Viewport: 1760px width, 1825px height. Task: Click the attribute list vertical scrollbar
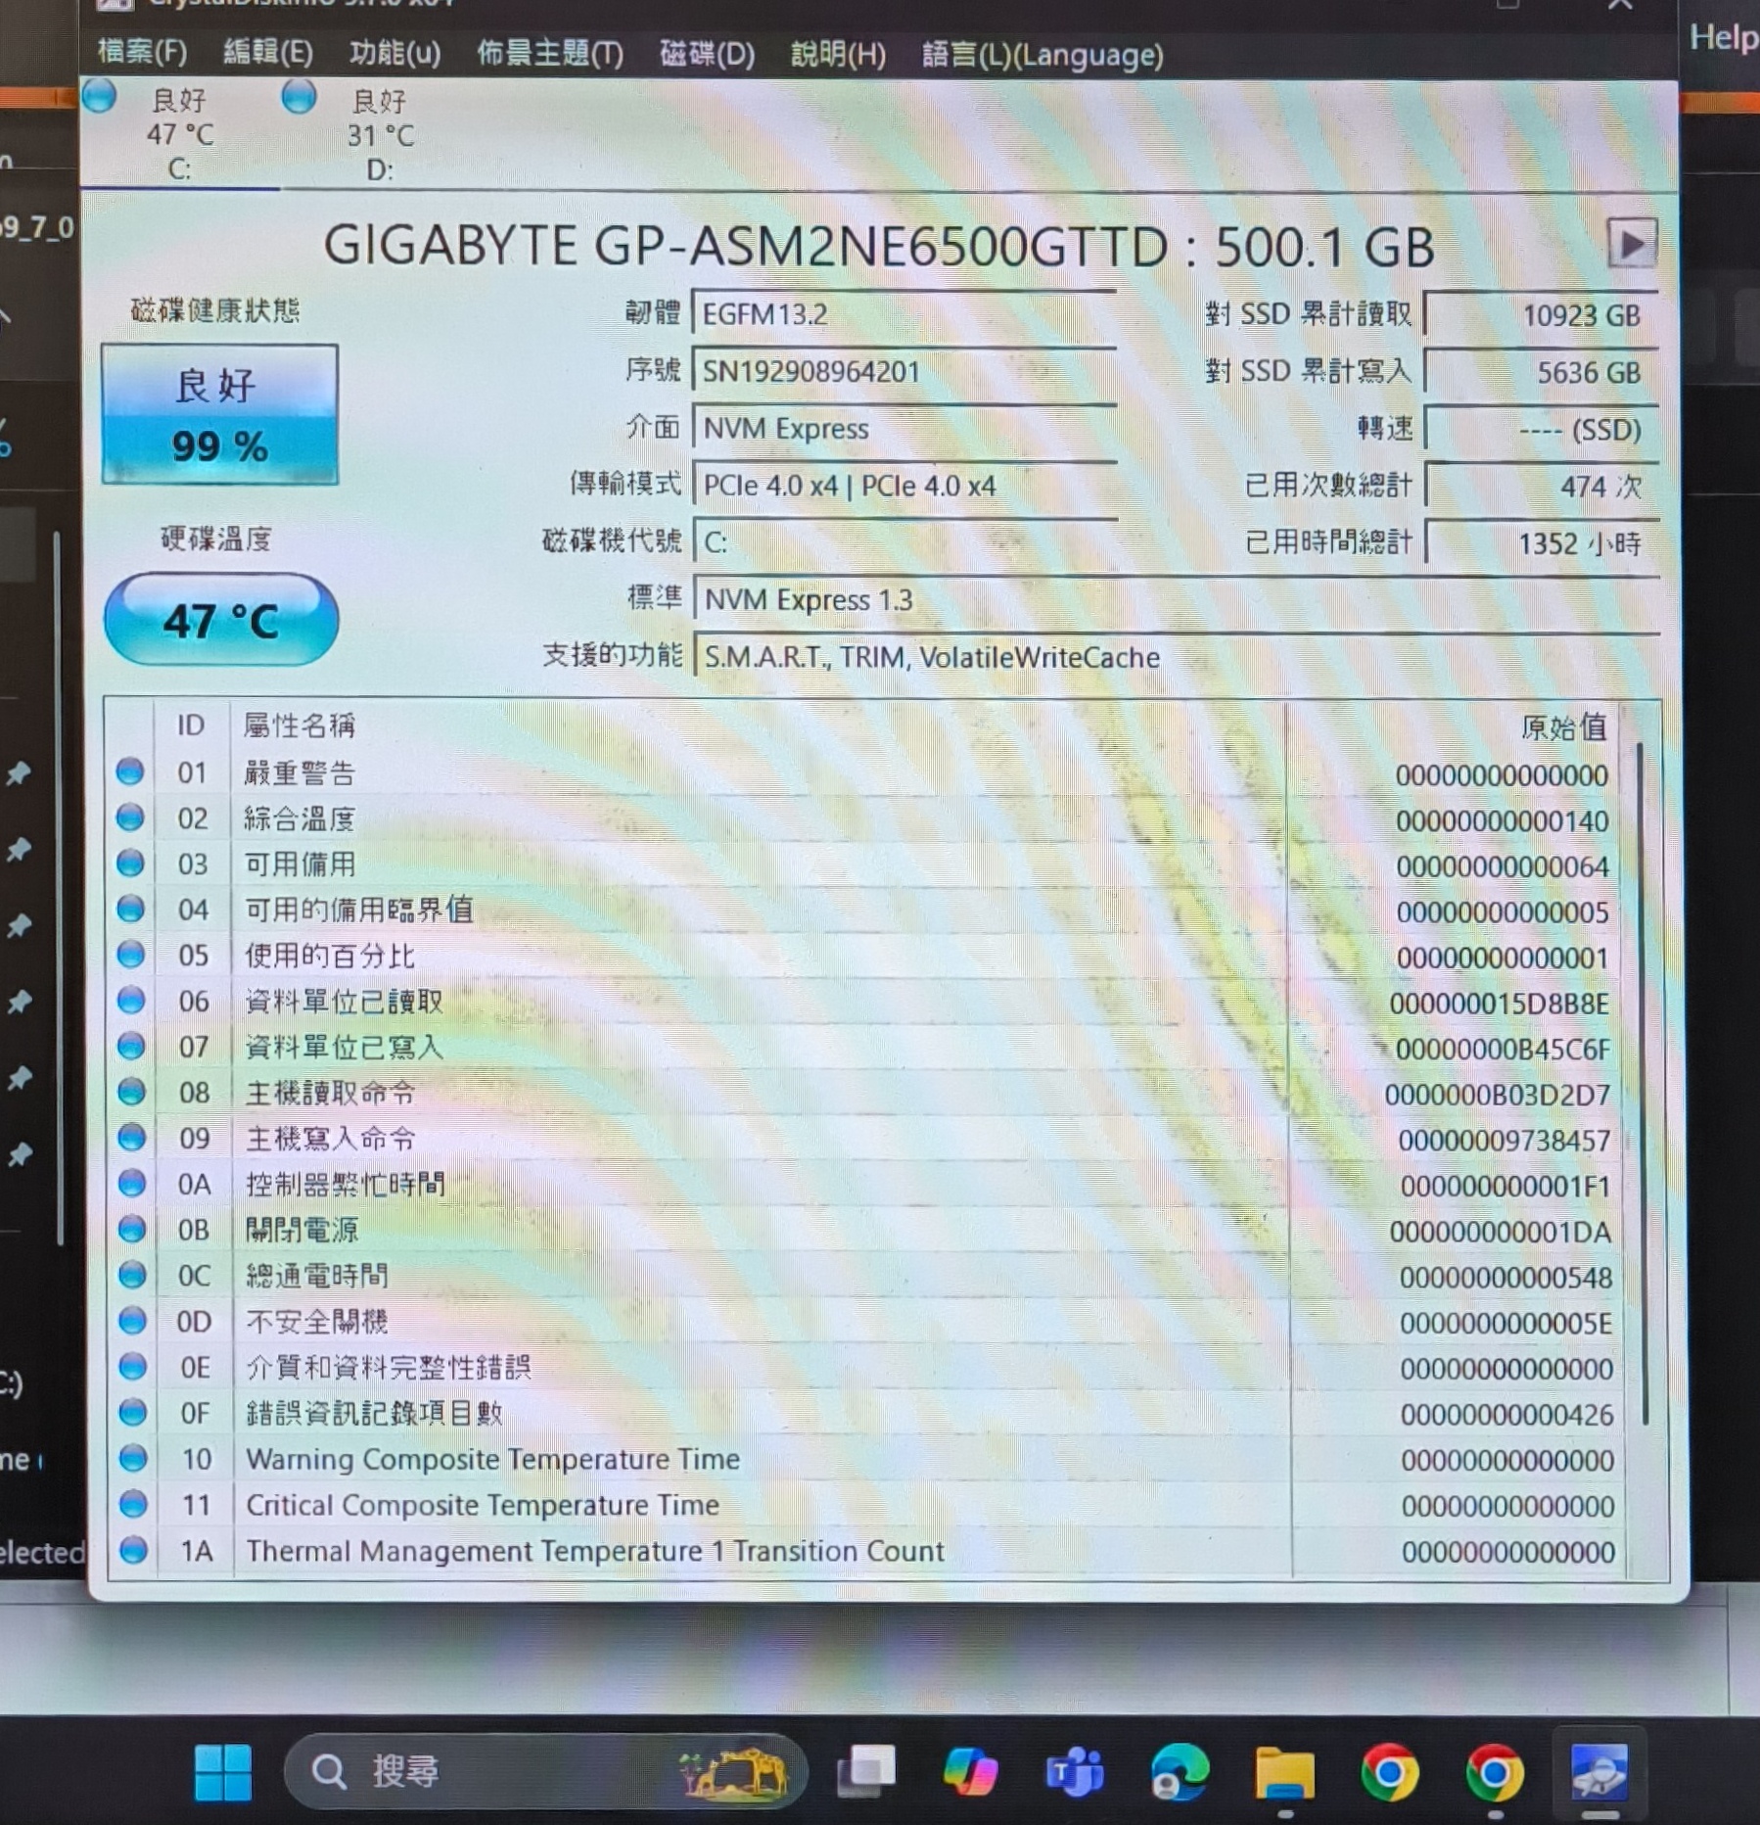1642,1082
